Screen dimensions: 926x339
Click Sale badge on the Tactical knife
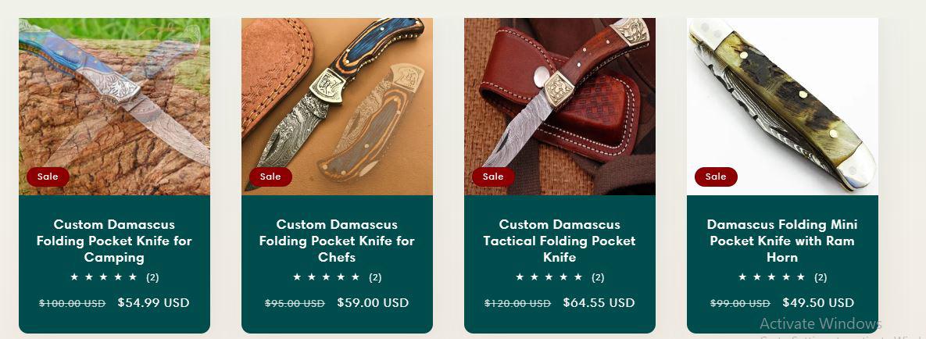coord(493,177)
